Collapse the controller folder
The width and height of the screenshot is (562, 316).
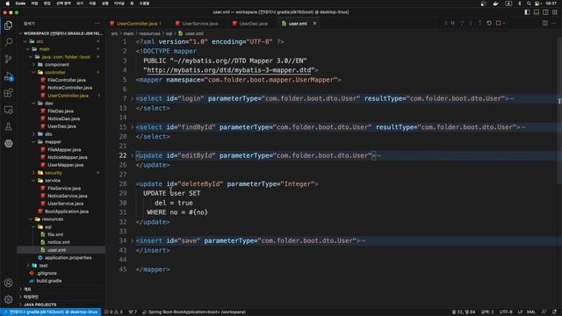pos(54,72)
